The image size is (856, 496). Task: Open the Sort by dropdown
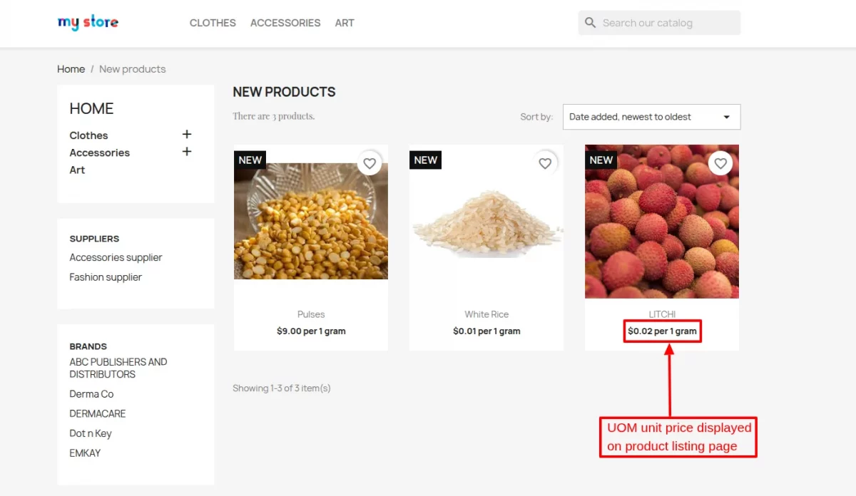(651, 117)
